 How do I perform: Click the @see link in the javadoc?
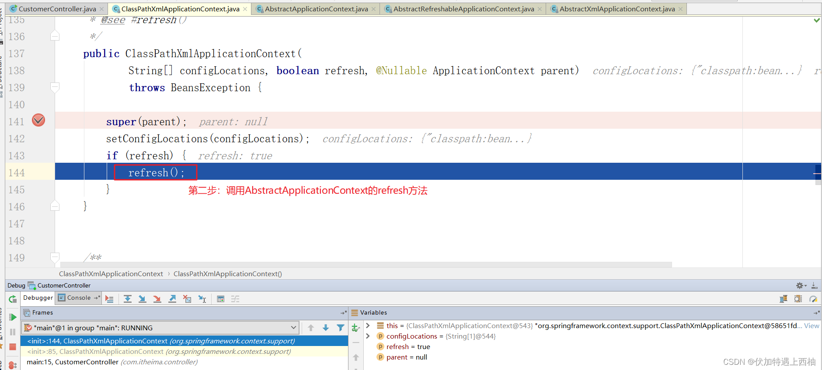[x=113, y=20]
